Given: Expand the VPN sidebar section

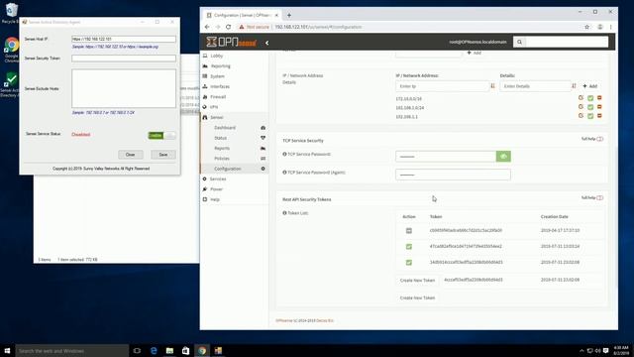Looking at the screenshot, I should point(214,107).
